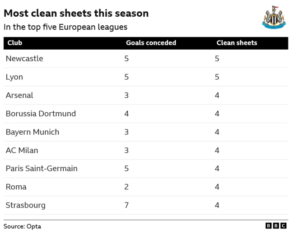This screenshot has width=289, height=234.
Task: Select the AC Milan row name
Action: pyautogui.click(x=23, y=150)
